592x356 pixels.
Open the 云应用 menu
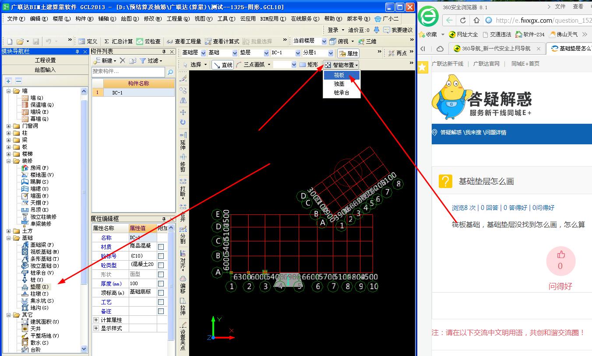tap(248, 19)
